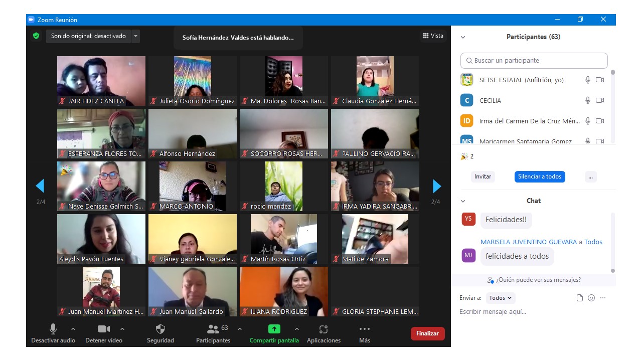Select participant SETSE ESTATAL (Anfitrión, yo)
Screen dimensions: 642x361
coord(533,80)
